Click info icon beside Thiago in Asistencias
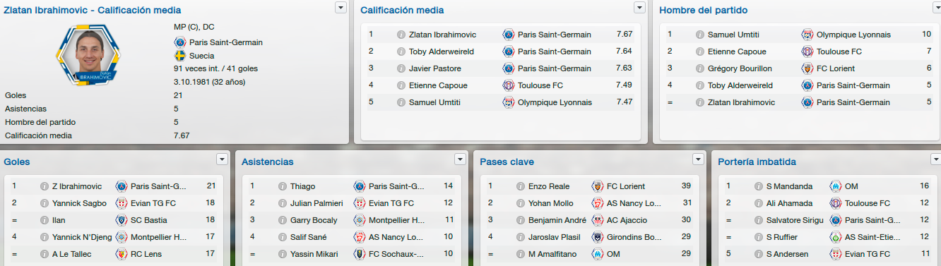Image resolution: width=941 pixels, height=266 pixels. (x=282, y=187)
